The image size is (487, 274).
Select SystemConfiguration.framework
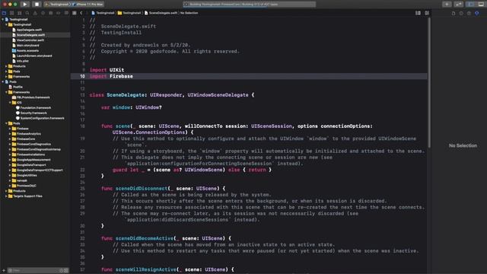tap(43, 119)
